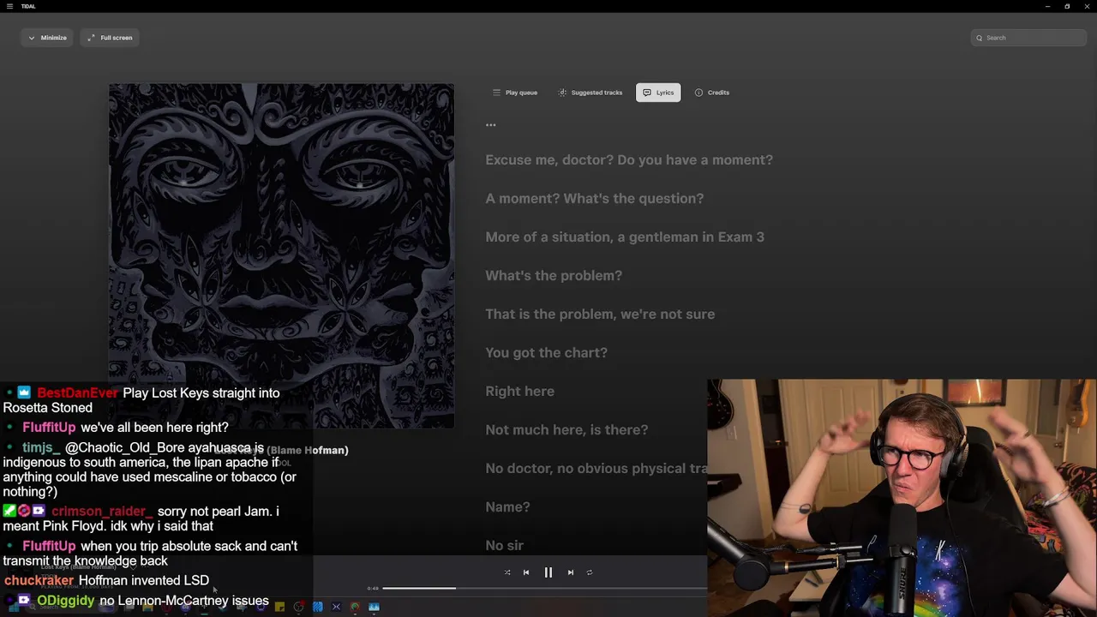Screen dimensions: 1097x617
Task: Select the Lyrics tab
Action: tap(658, 93)
